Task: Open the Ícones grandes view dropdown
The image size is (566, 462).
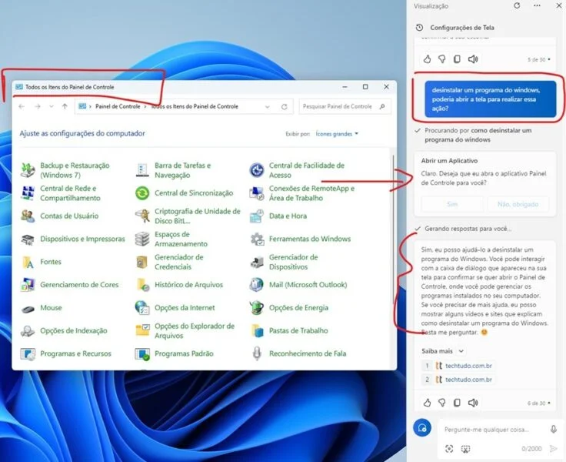Action: tap(337, 134)
